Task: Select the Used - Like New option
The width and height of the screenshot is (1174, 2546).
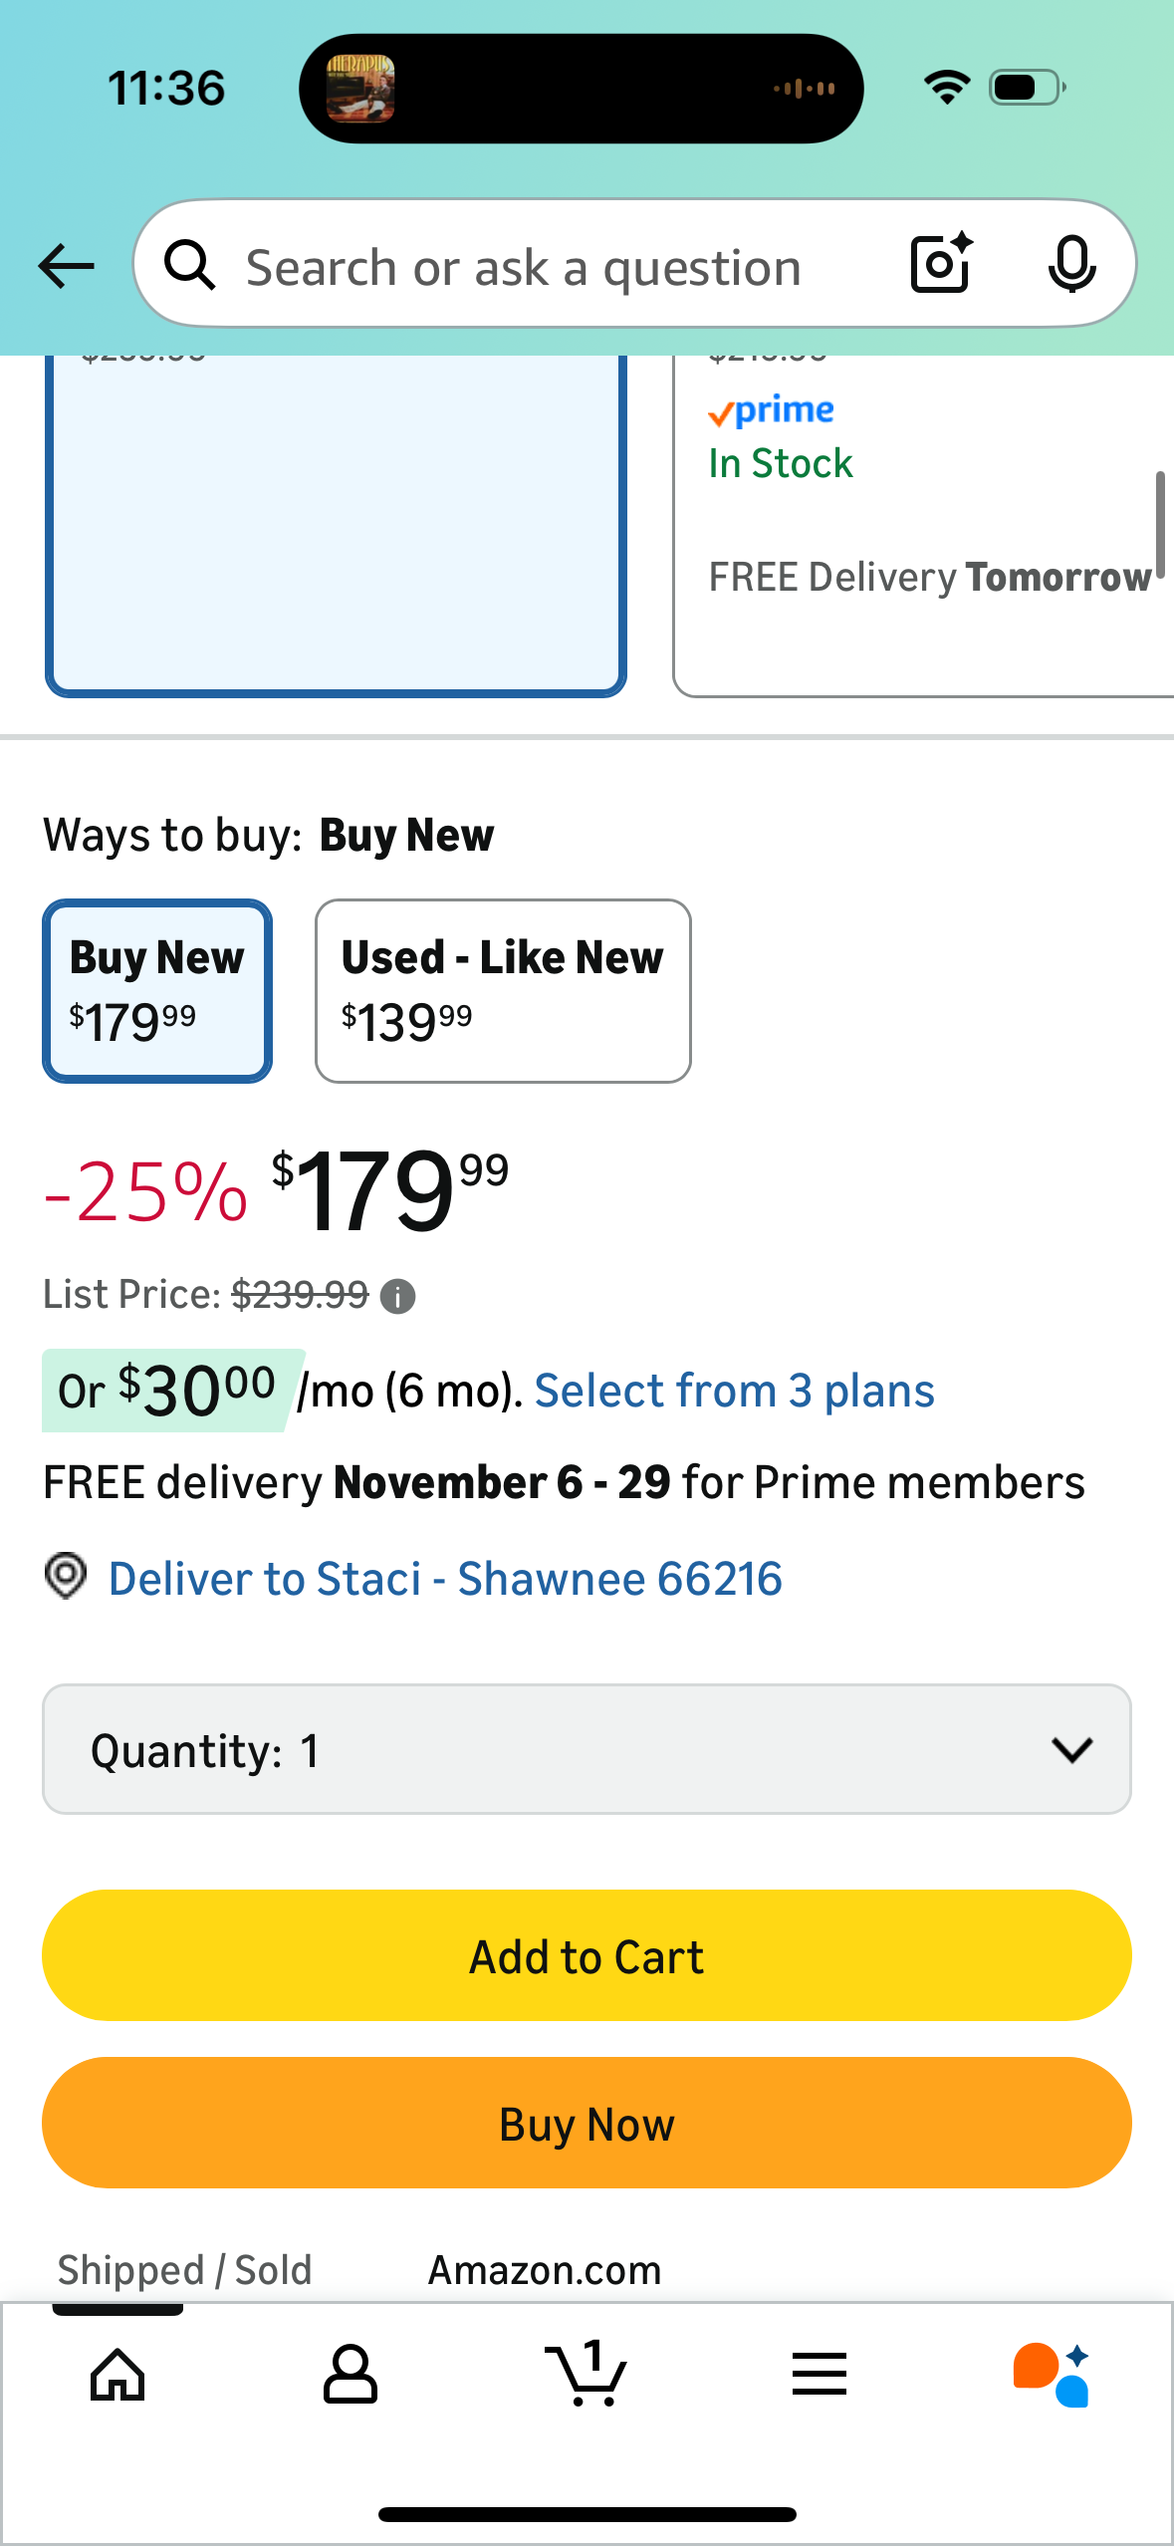Action: click(x=503, y=991)
